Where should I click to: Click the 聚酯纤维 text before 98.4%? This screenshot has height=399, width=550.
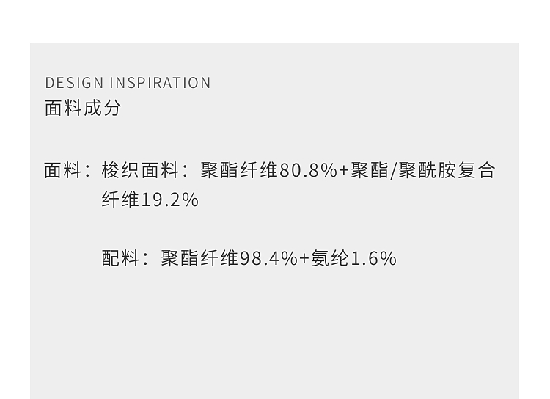(x=199, y=258)
